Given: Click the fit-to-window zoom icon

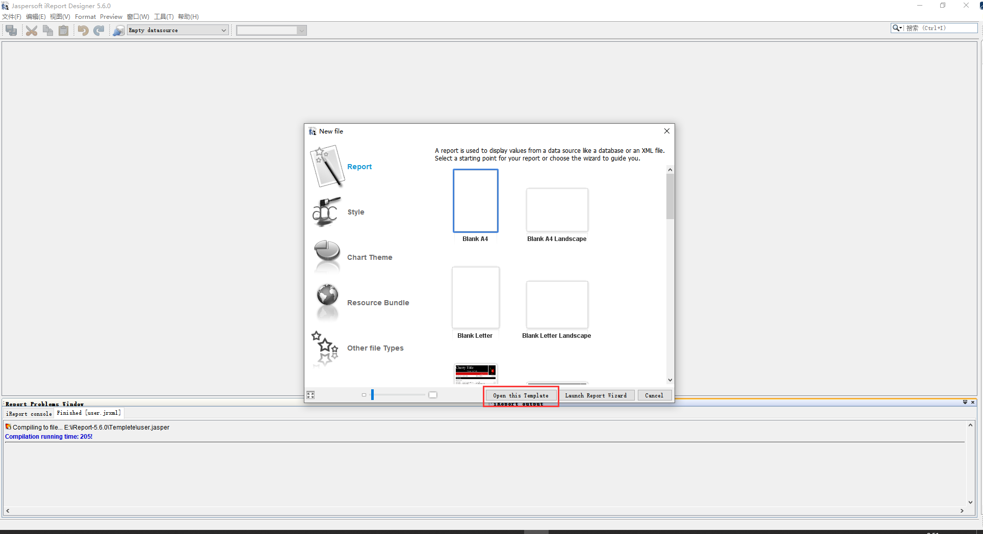Looking at the screenshot, I should (x=310, y=395).
